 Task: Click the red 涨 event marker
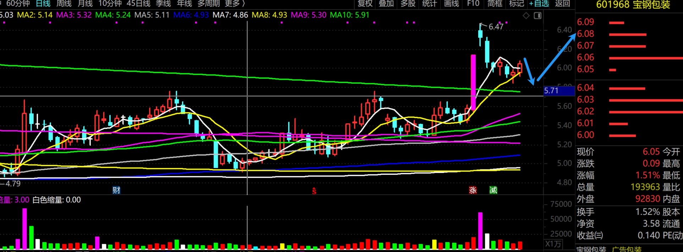point(473,190)
